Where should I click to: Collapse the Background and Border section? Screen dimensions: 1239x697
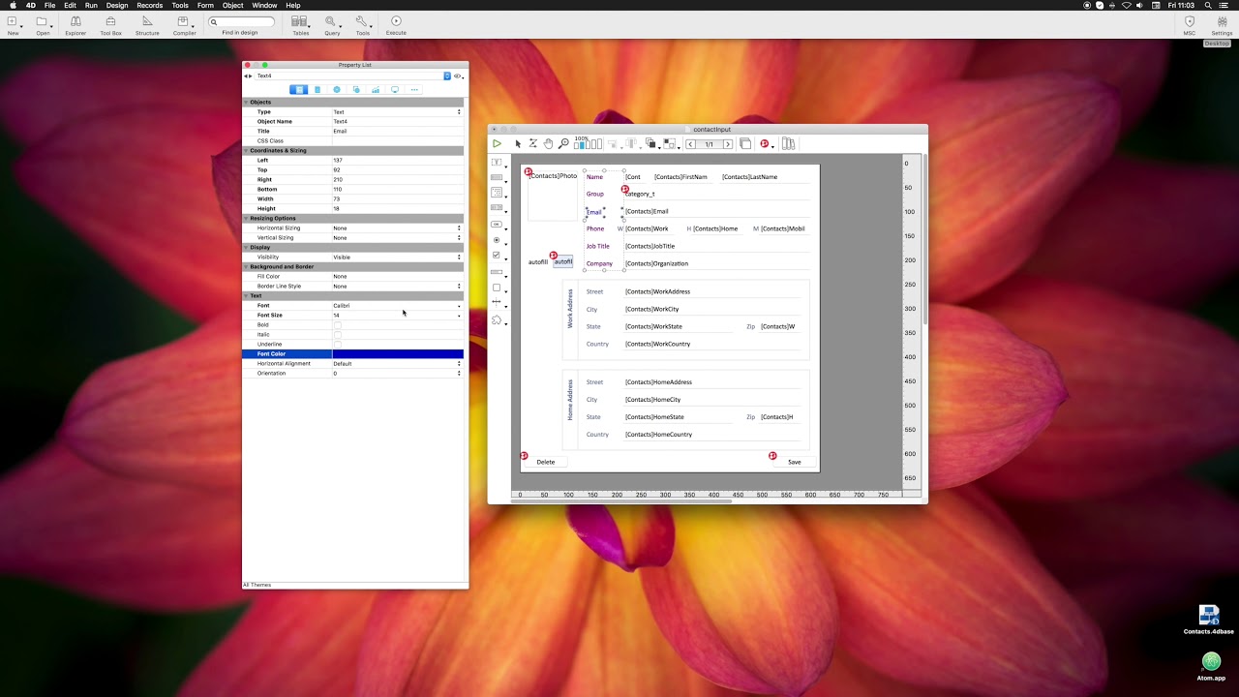(246, 266)
